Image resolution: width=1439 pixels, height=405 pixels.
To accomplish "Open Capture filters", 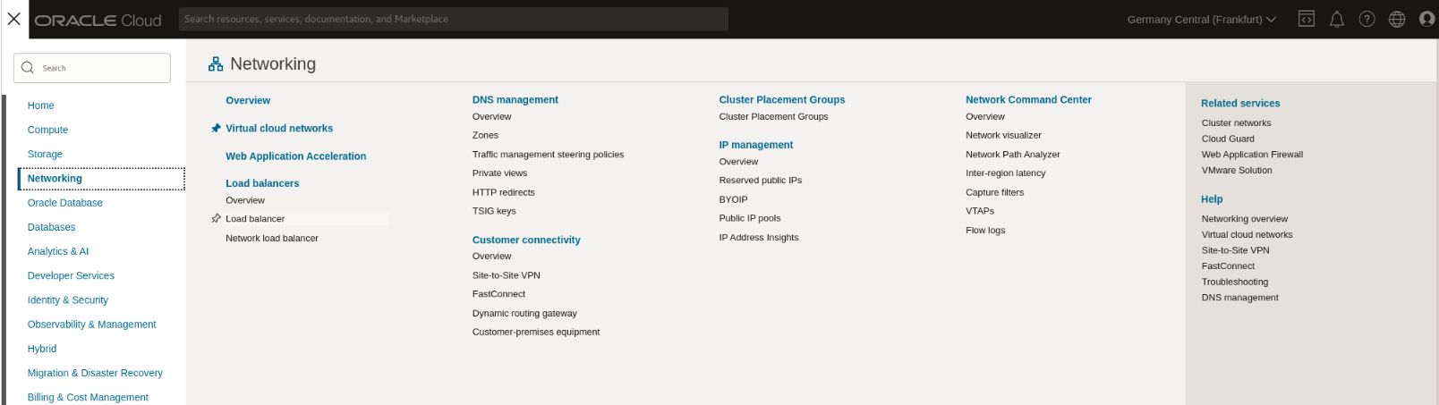I will point(994,192).
